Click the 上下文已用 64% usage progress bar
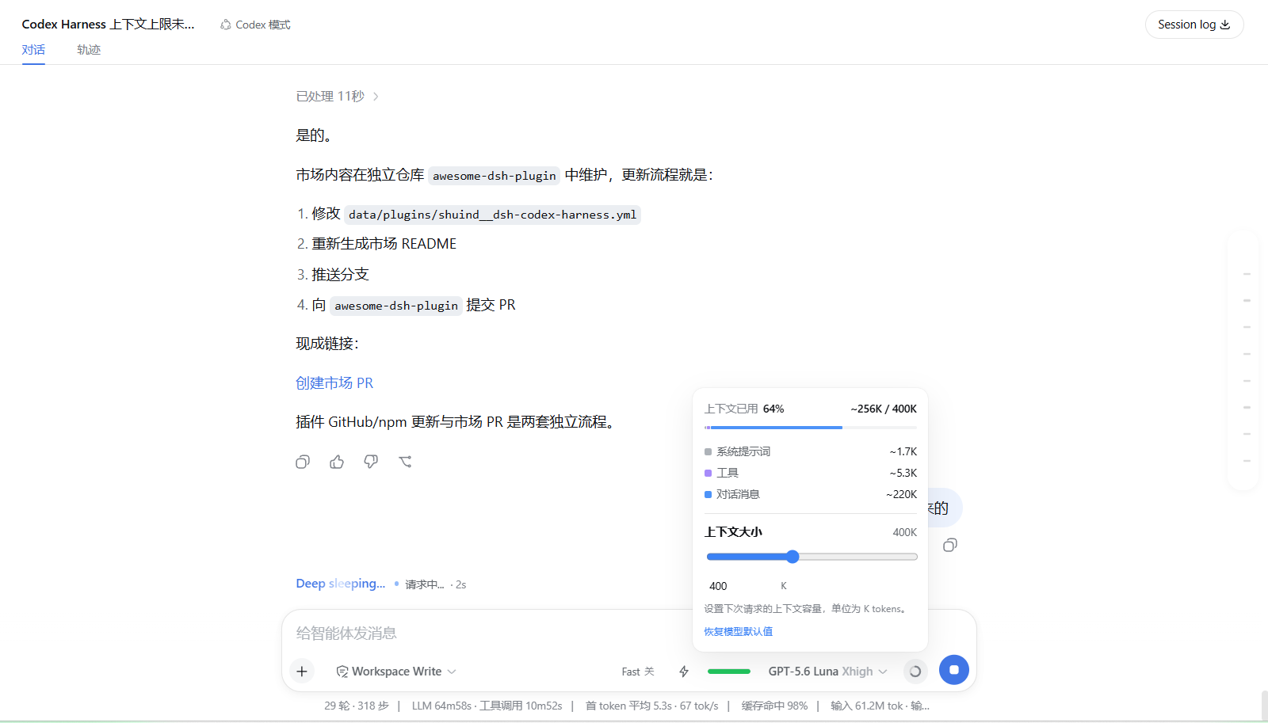This screenshot has height=723, width=1268. pyautogui.click(x=811, y=428)
